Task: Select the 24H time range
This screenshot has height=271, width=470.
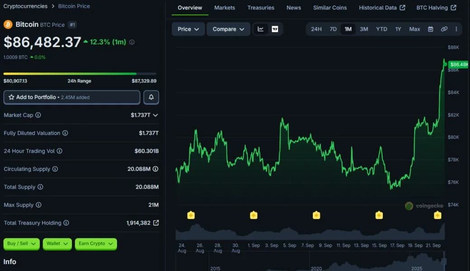Action: [x=316, y=29]
